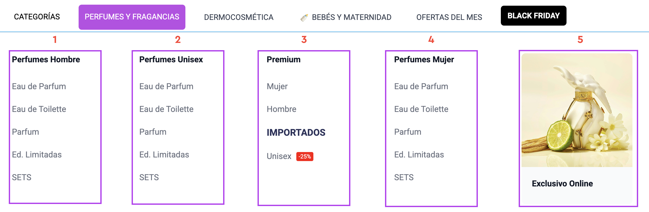Open the Exclusivo Online link
Screen dimensions: 649x212
562,184
